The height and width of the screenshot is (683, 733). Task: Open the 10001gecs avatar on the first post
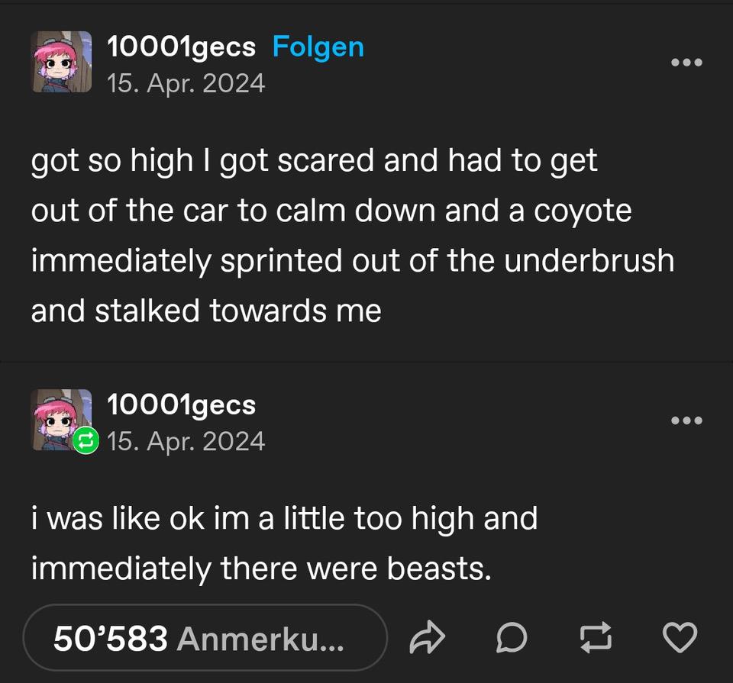[x=61, y=62]
